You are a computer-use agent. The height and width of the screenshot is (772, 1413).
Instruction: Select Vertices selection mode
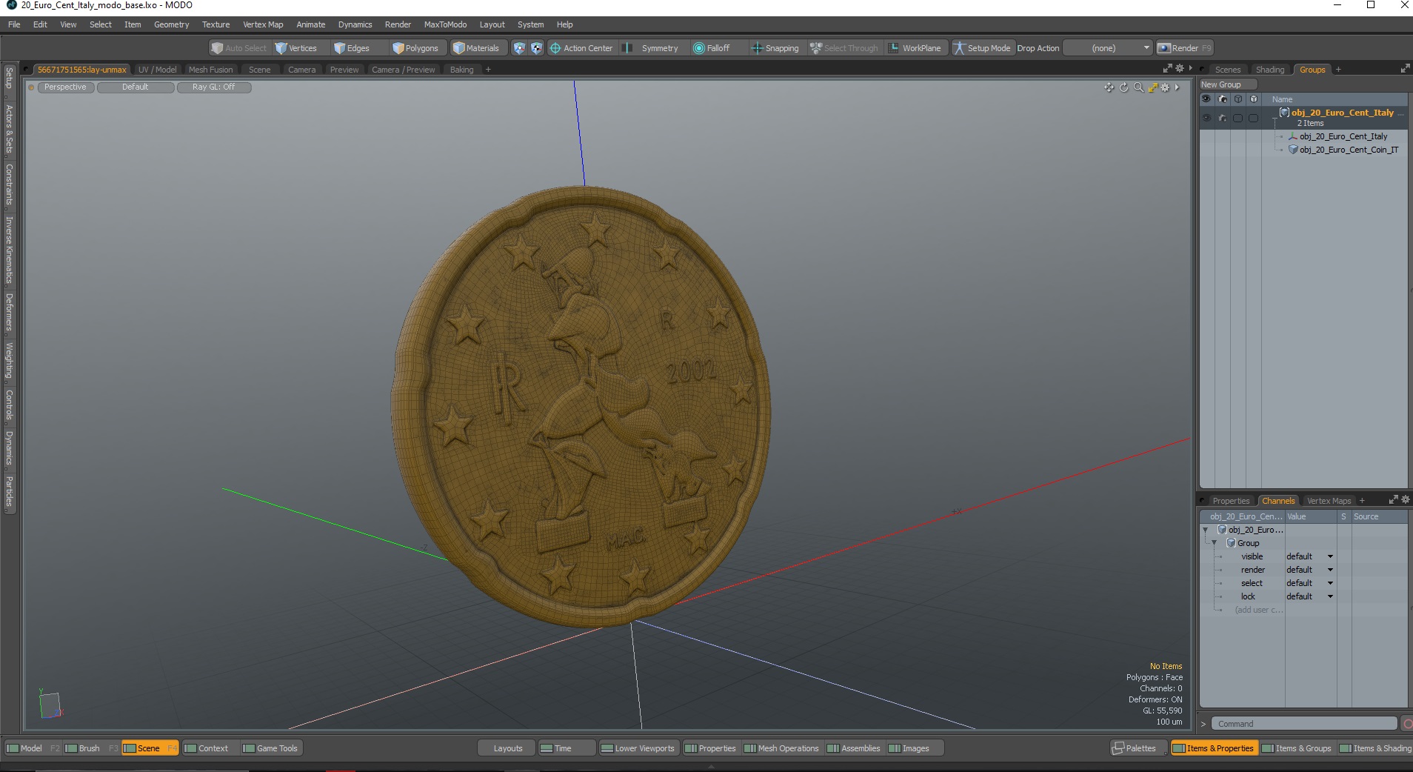tap(295, 48)
